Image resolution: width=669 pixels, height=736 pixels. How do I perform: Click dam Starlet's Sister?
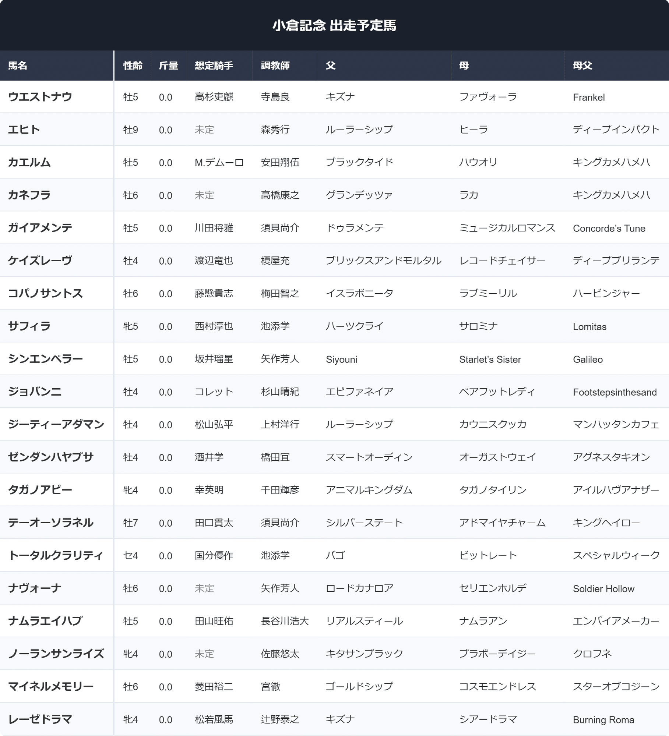point(490,359)
